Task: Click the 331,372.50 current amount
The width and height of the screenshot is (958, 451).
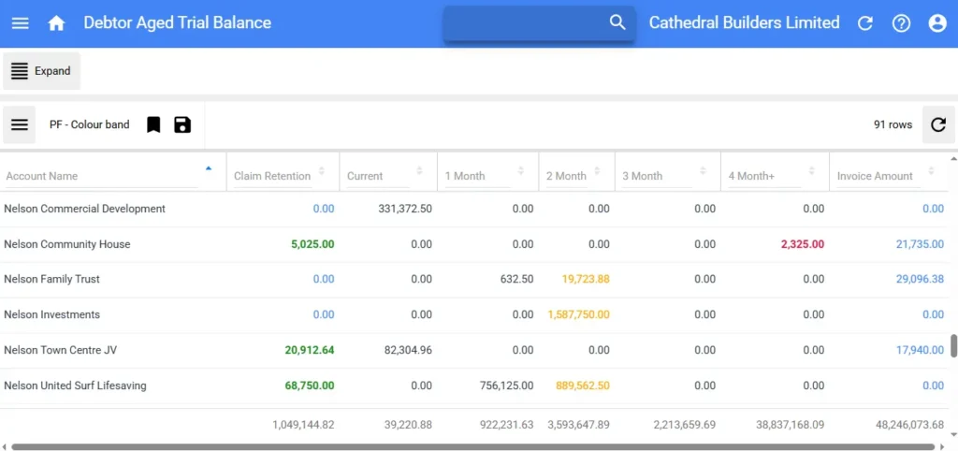Action: [x=405, y=209]
